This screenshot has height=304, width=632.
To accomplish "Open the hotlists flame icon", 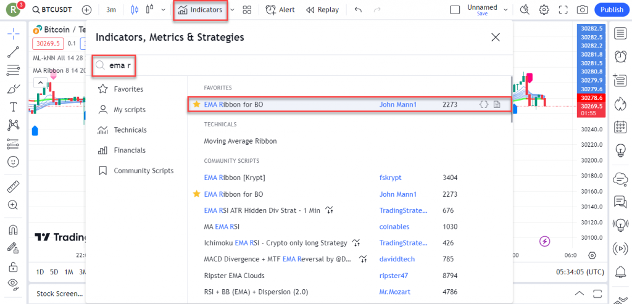I will pos(620,104).
